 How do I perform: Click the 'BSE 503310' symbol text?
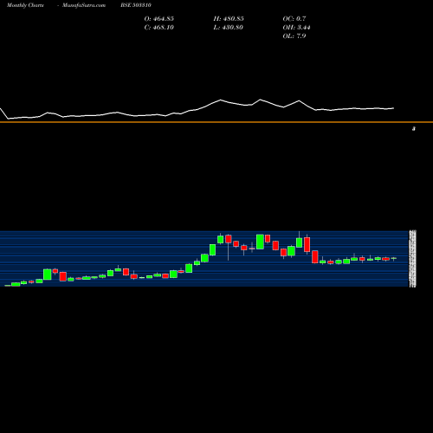tap(136, 5)
